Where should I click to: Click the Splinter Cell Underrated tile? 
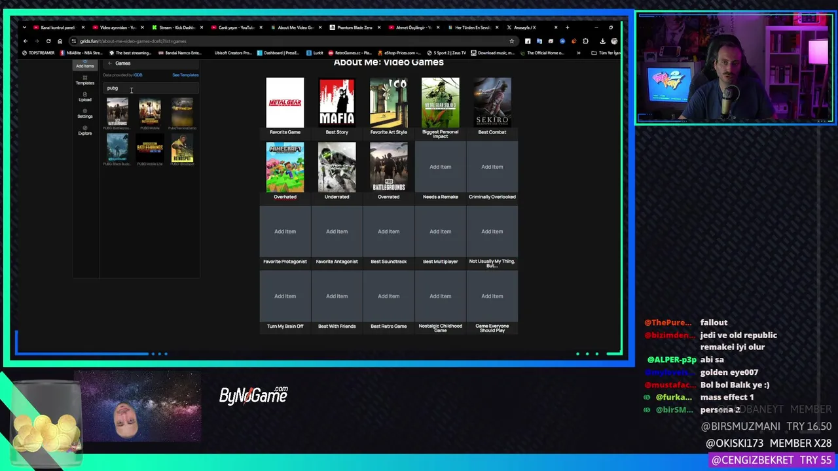coord(337,167)
